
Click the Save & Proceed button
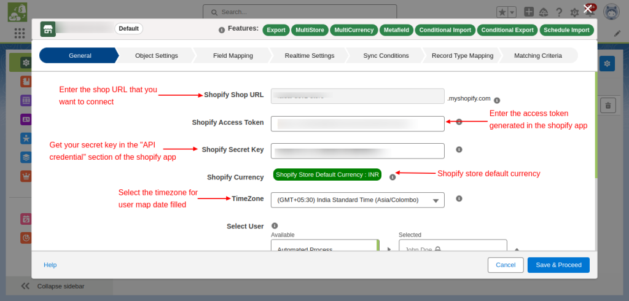point(558,265)
